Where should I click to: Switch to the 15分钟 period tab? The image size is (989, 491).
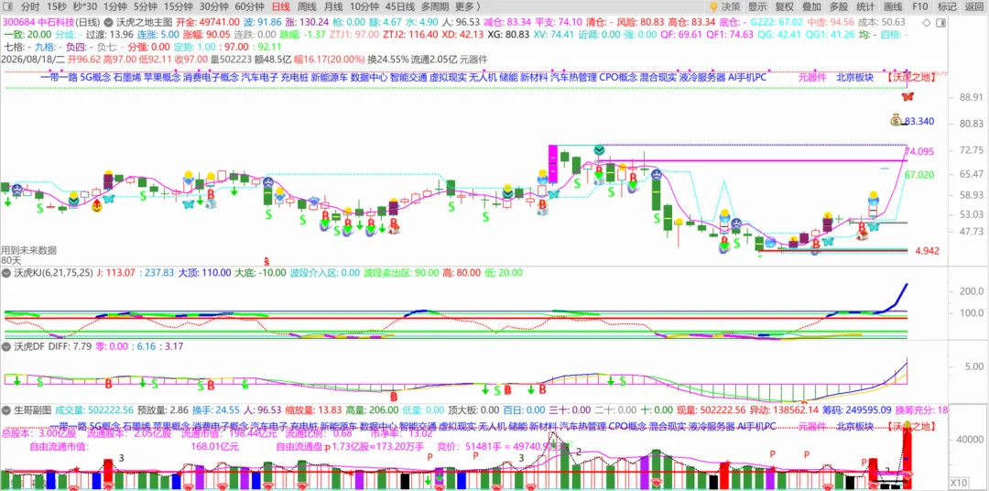click(x=178, y=7)
